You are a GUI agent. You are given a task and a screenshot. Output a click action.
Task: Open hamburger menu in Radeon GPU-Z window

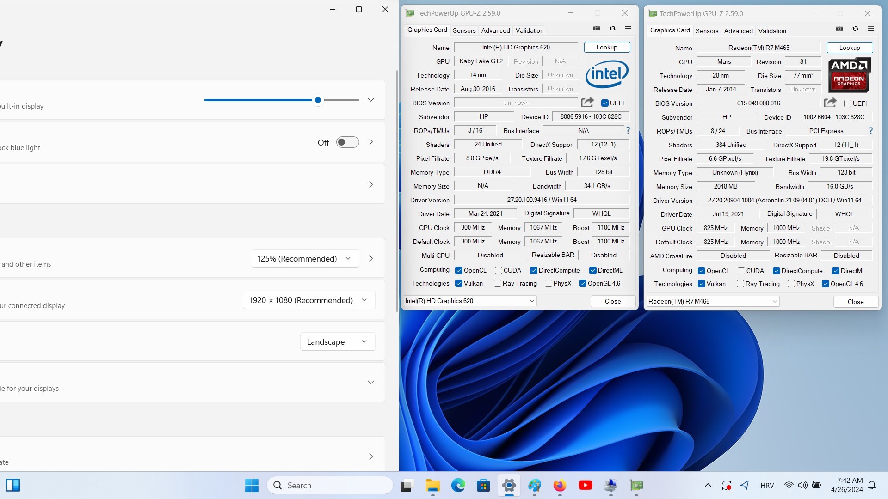(x=871, y=29)
